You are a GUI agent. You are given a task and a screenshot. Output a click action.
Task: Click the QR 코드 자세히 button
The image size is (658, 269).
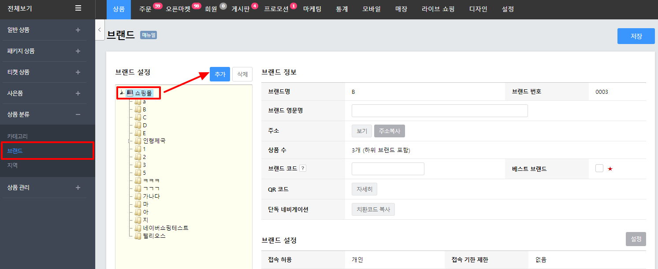pos(364,189)
